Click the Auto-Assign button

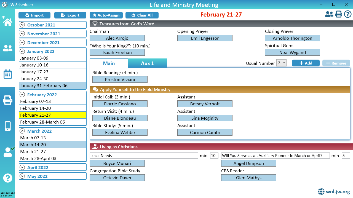[x=106, y=15]
